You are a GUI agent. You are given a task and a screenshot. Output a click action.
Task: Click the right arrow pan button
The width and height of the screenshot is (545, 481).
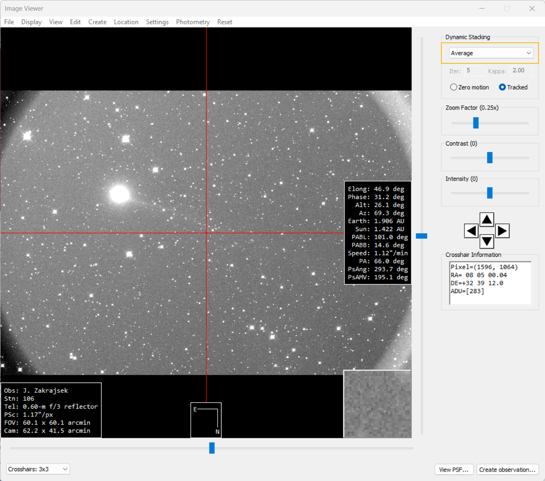coord(502,231)
